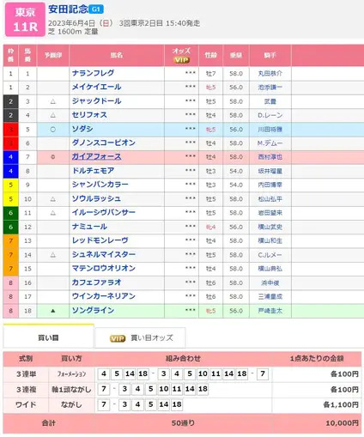Click number 7 box in the ワイド row
The width and height of the screenshot is (364, 437).
point(104,404)
